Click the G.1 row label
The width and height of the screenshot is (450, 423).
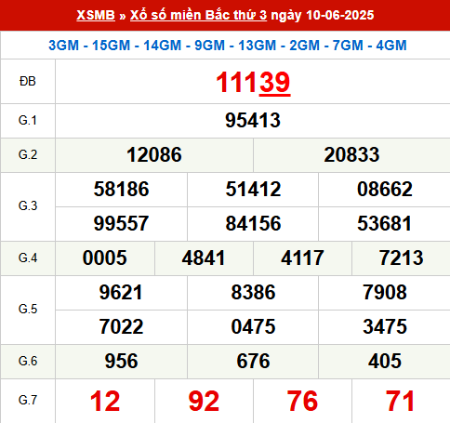coord(28,120)
